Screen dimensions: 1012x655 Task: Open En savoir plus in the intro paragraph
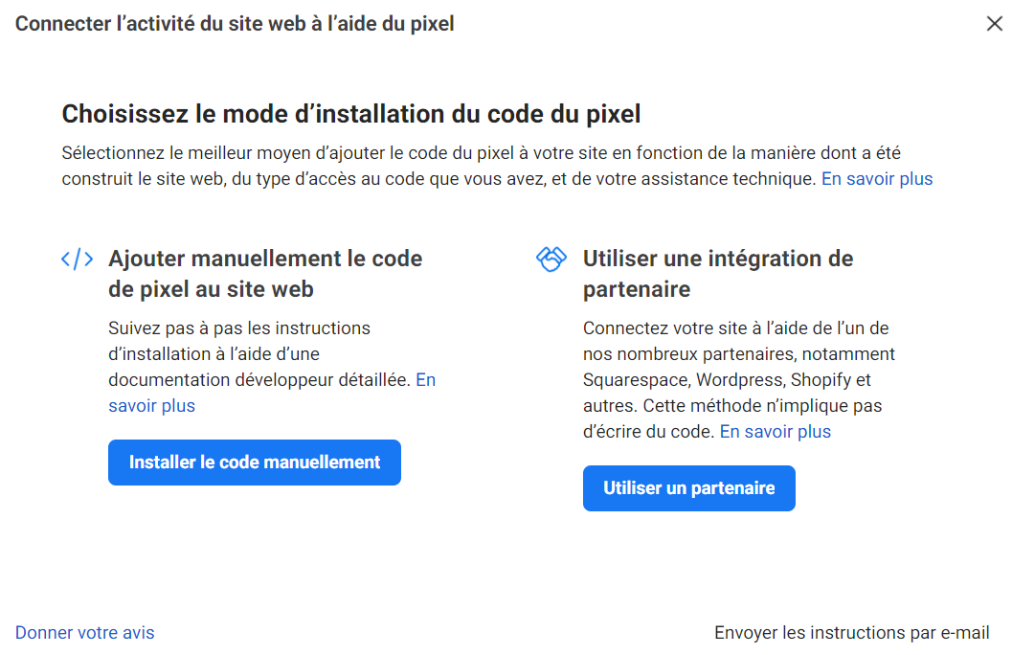pyautogui.click(x=876, y=179)
